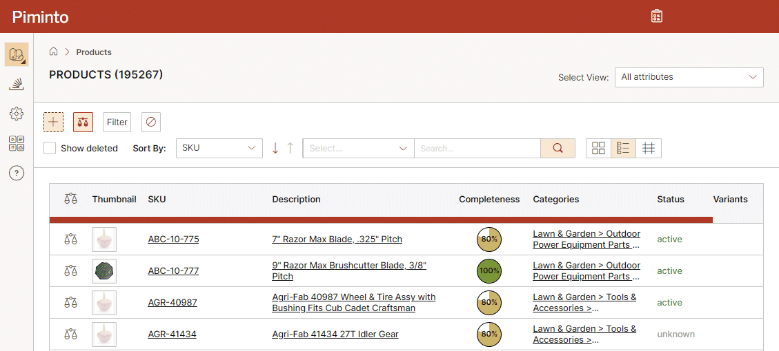Open the settings gear in sidebar
Screen dimensions: 779x351
(x=17, y=114)
